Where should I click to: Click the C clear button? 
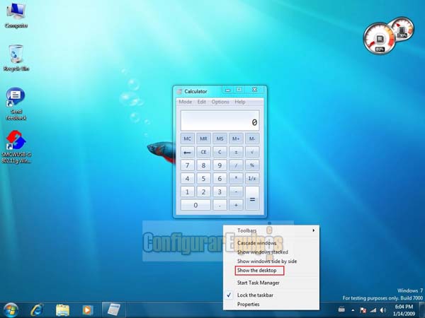point(220,152)
